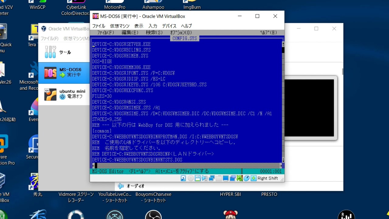Click the FILES=30 line

click(102, 96)
